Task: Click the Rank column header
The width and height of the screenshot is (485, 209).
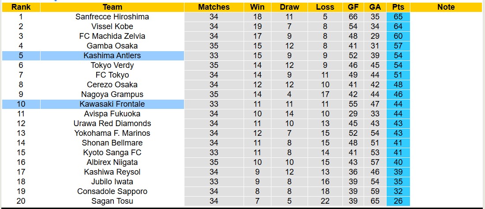Action: 21,7
